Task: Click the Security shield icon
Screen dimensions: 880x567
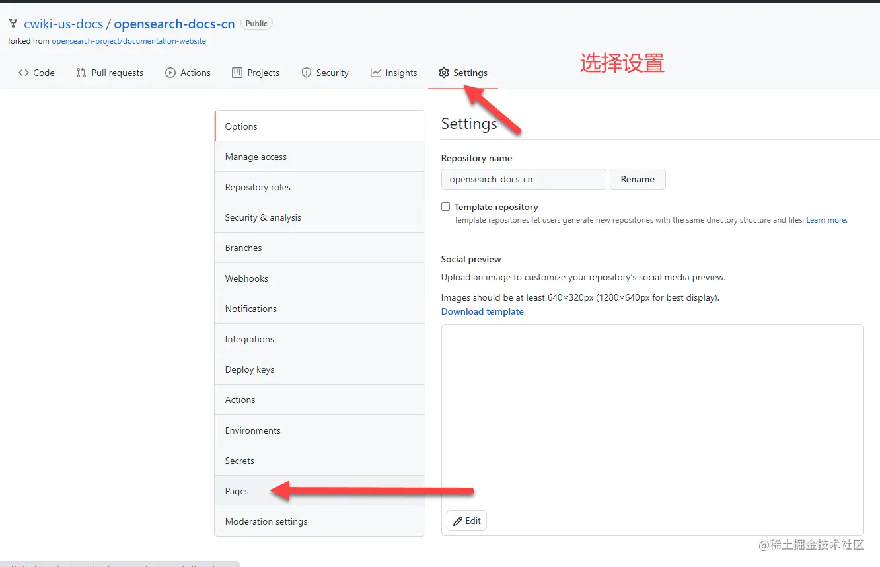Action: (x=306, y=73)
